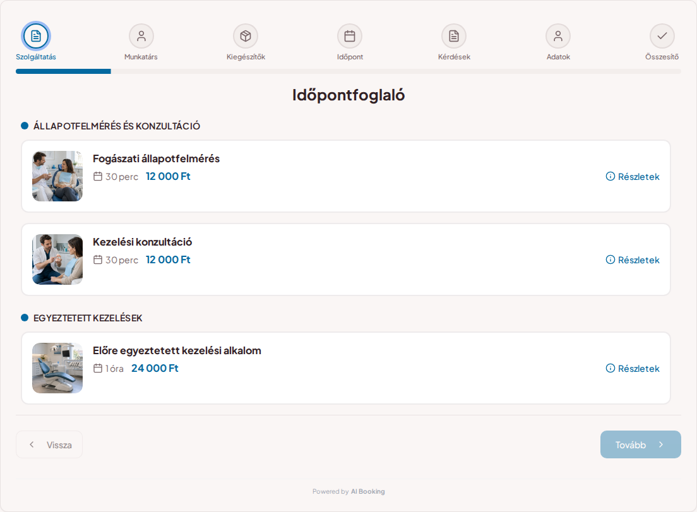Click the Időpont step label

pyautogui.click(x=350, y=57)
